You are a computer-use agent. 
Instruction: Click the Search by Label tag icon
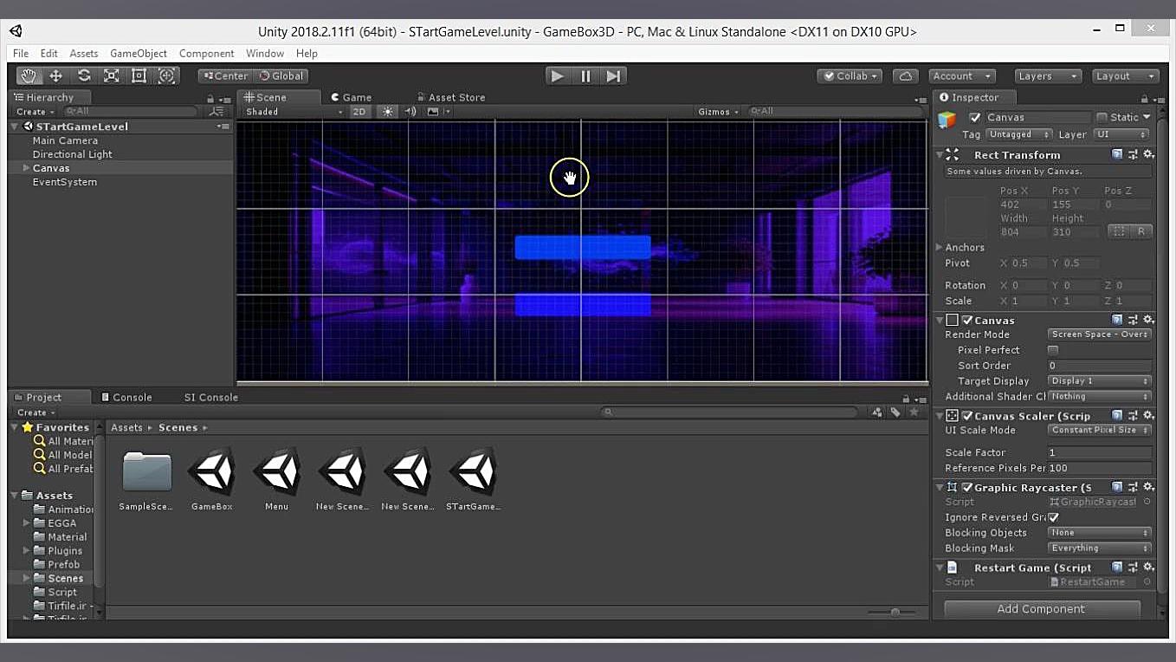tap(895, 412)
